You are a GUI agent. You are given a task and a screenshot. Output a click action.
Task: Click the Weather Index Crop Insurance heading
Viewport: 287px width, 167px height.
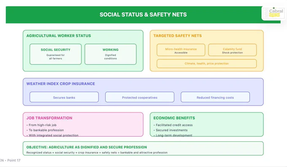tap(61, 84)
